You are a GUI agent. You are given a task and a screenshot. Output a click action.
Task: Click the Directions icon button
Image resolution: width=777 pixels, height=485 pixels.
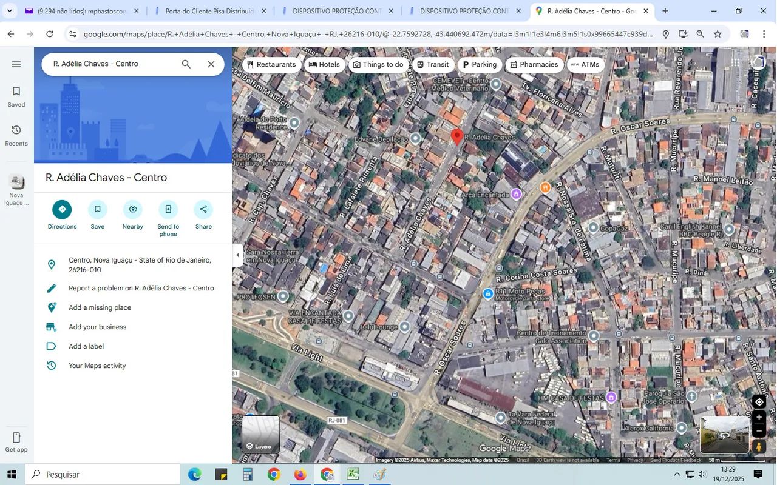(62, 210)
